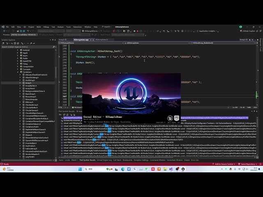This screenshot has height=197, width=263.
Task: Expand the Array.h tree node
Action: 20,83
